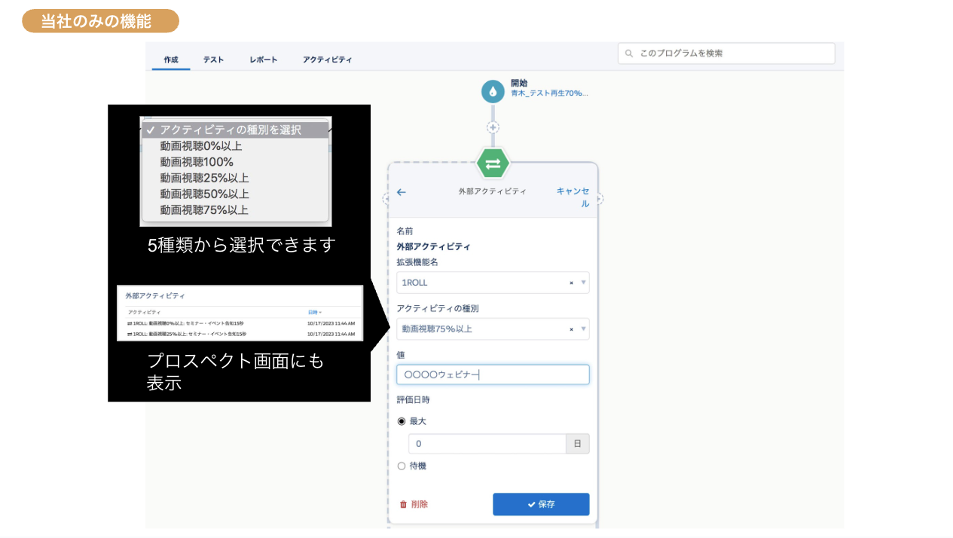Switch to the レポート tab

coord(263,59)
